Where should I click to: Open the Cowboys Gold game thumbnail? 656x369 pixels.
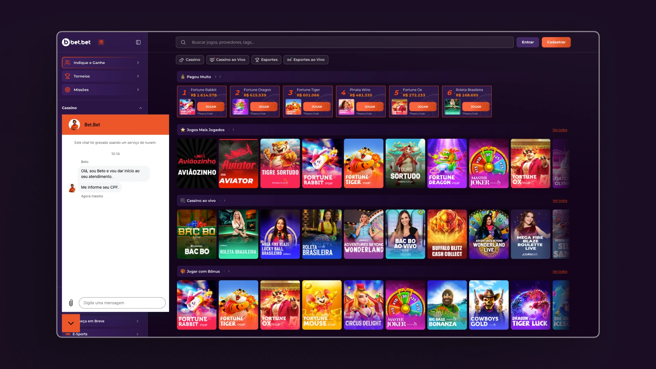pos(489,305)
